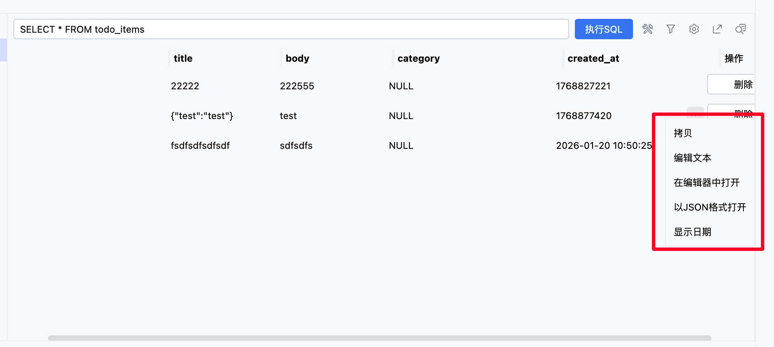
Task: Click the body column header
Action: (297, 58)
